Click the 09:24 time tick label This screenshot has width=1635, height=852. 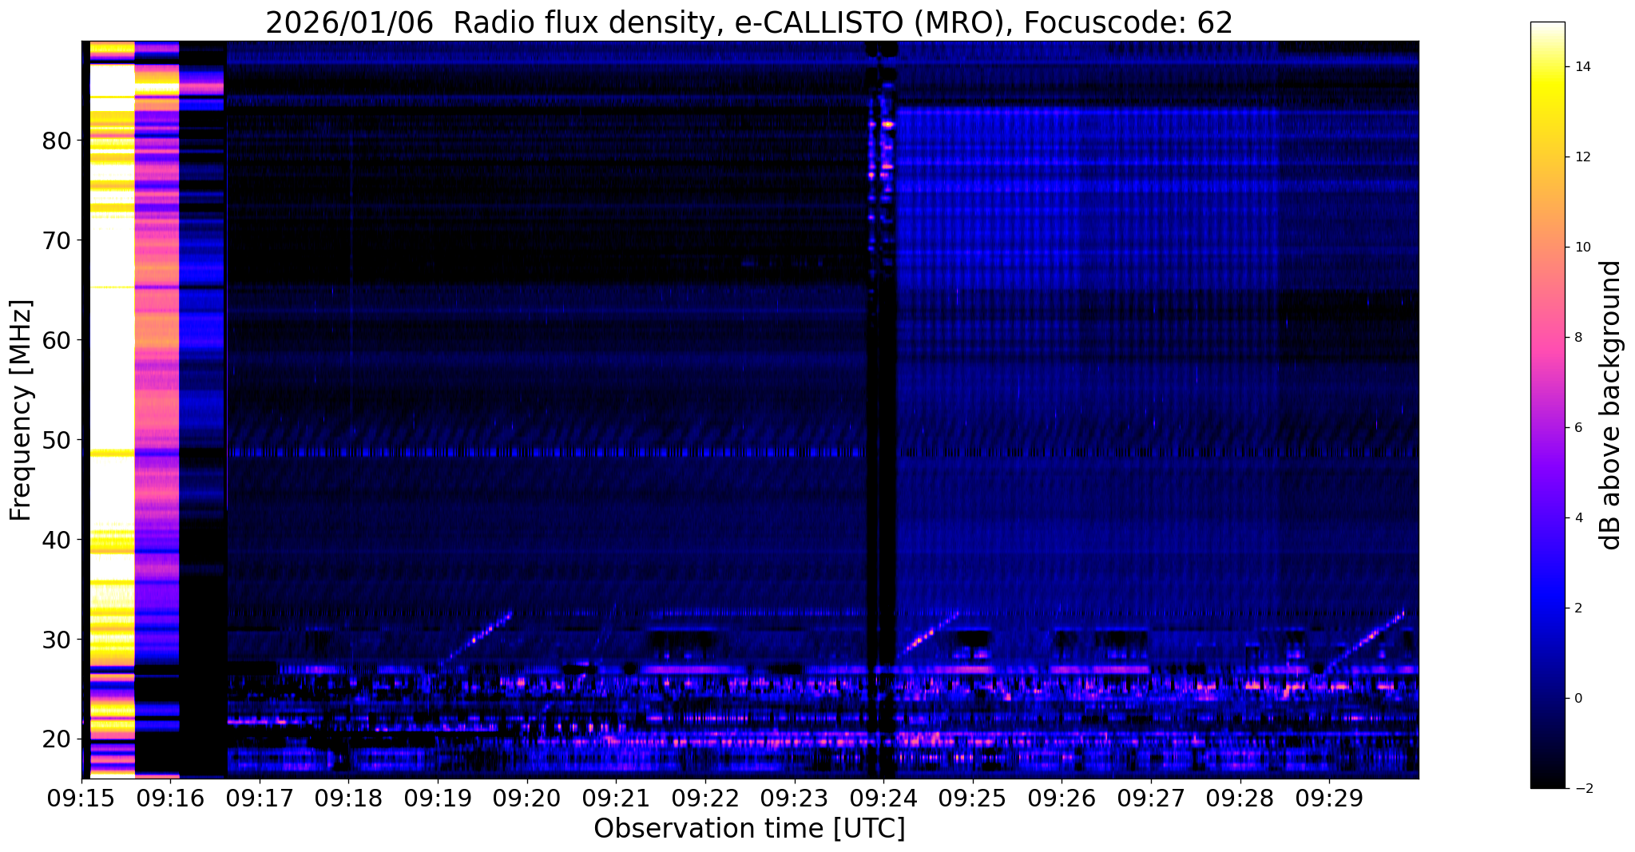(883, 798)
